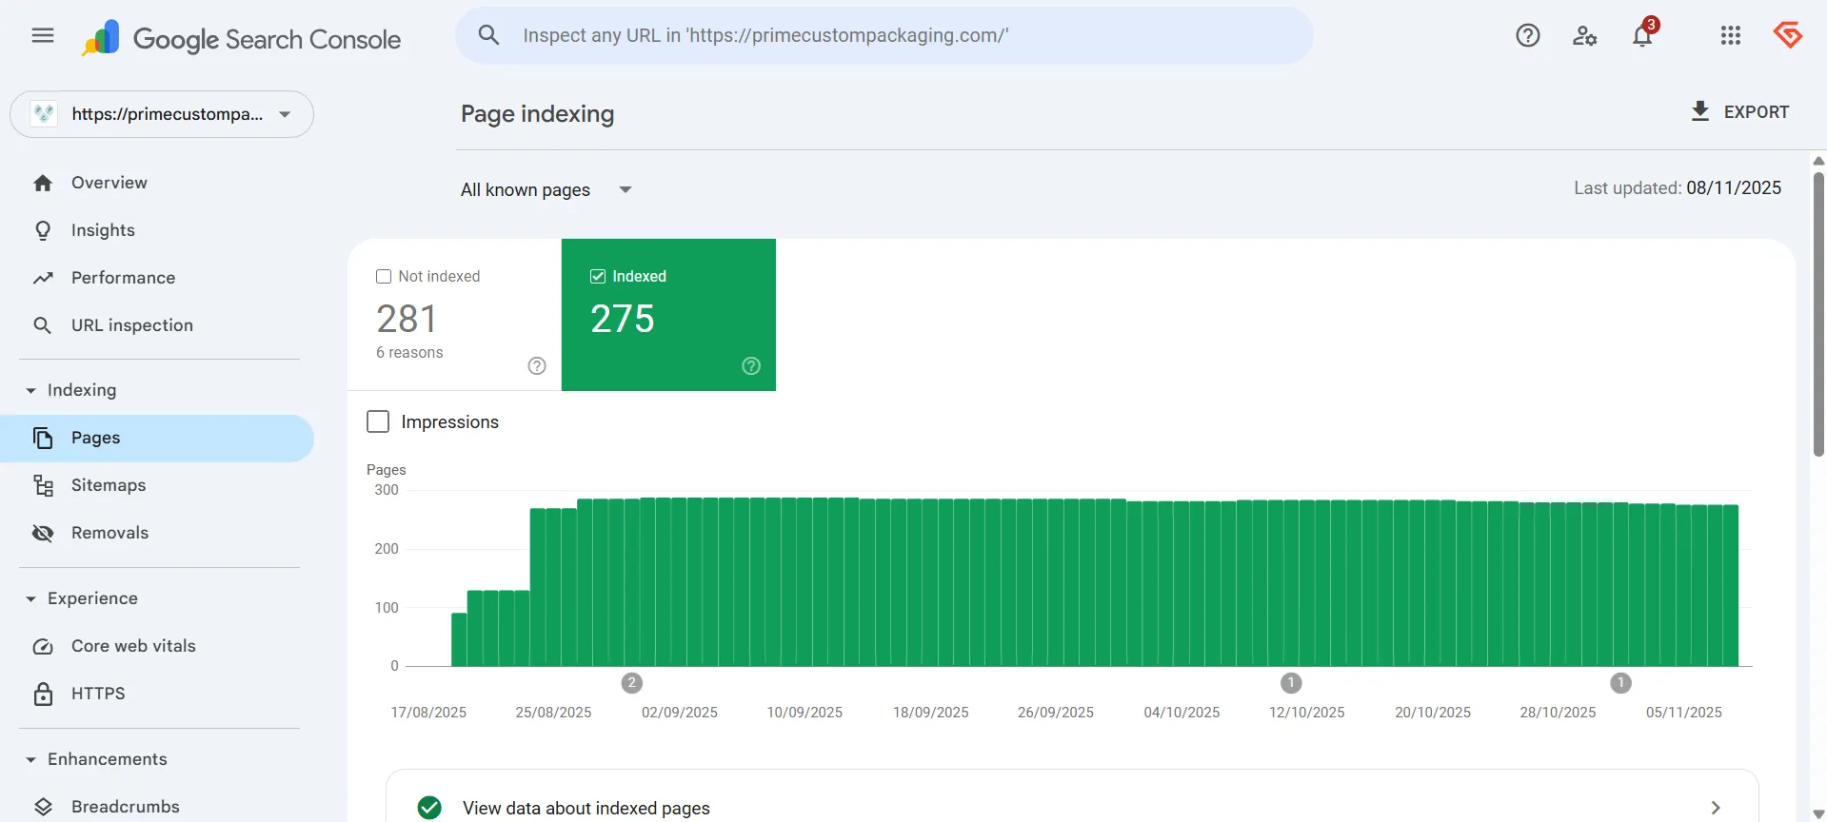Click the vertical page scrollbar

[1818, 314]
